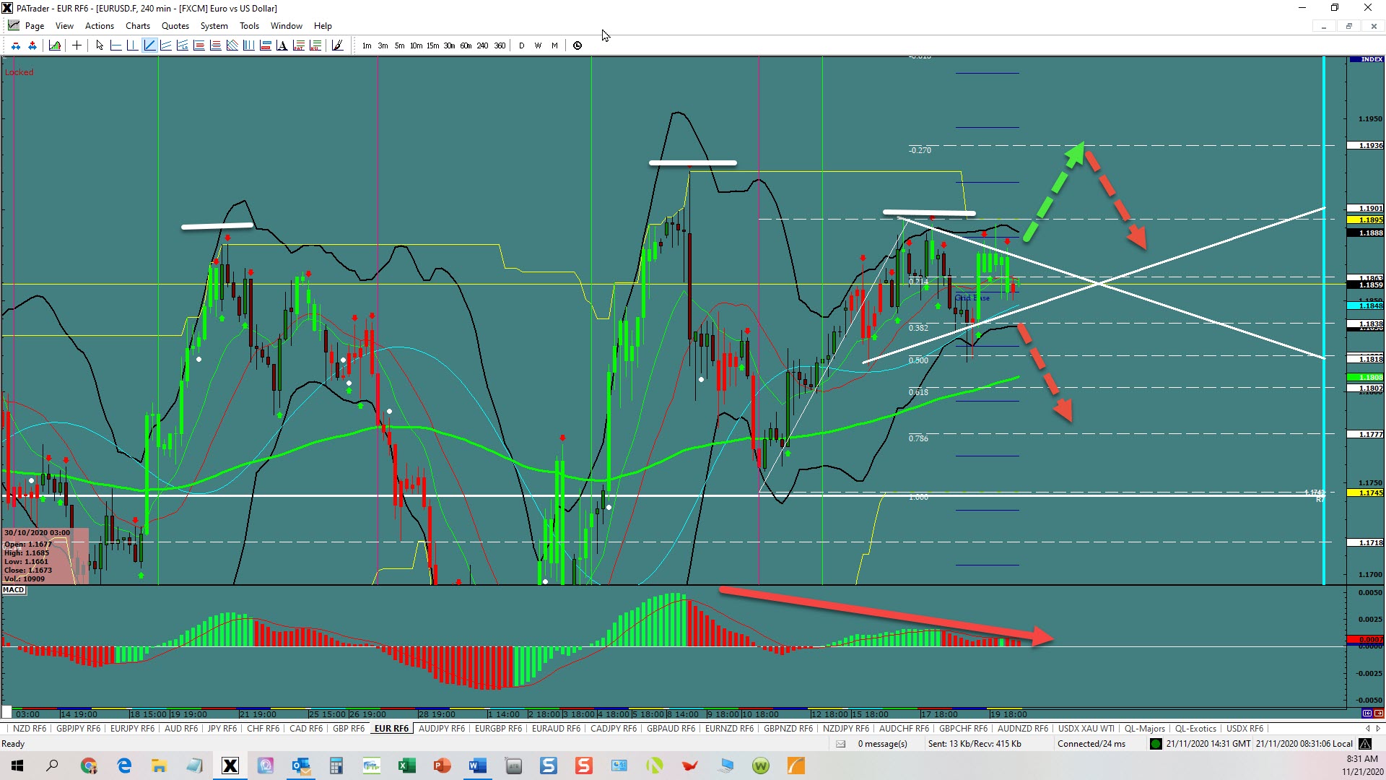Screen dimensions: 1386x780
Task: Switch chart to 15m timeframe
Action: pos(432,45)
